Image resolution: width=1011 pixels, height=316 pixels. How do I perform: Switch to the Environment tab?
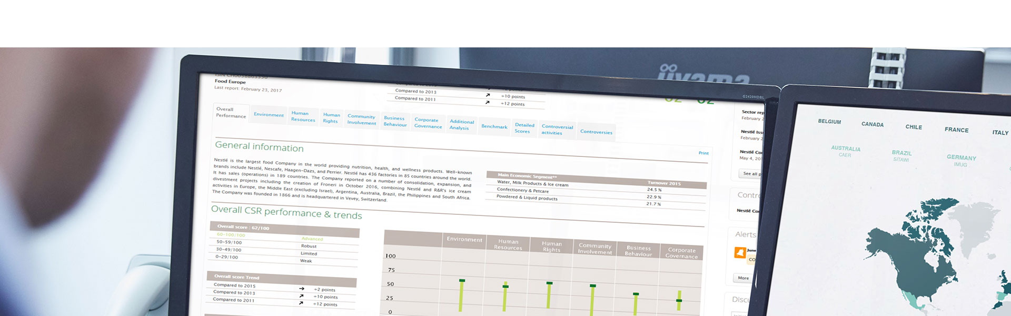(269, 115)
